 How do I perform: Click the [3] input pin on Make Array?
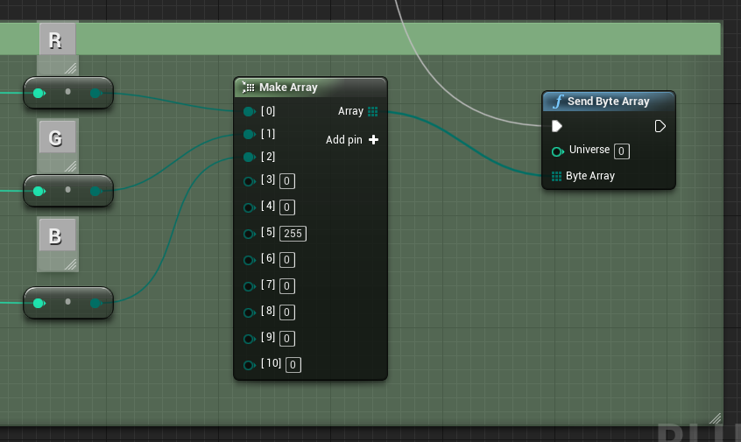[x=249, y=180]
